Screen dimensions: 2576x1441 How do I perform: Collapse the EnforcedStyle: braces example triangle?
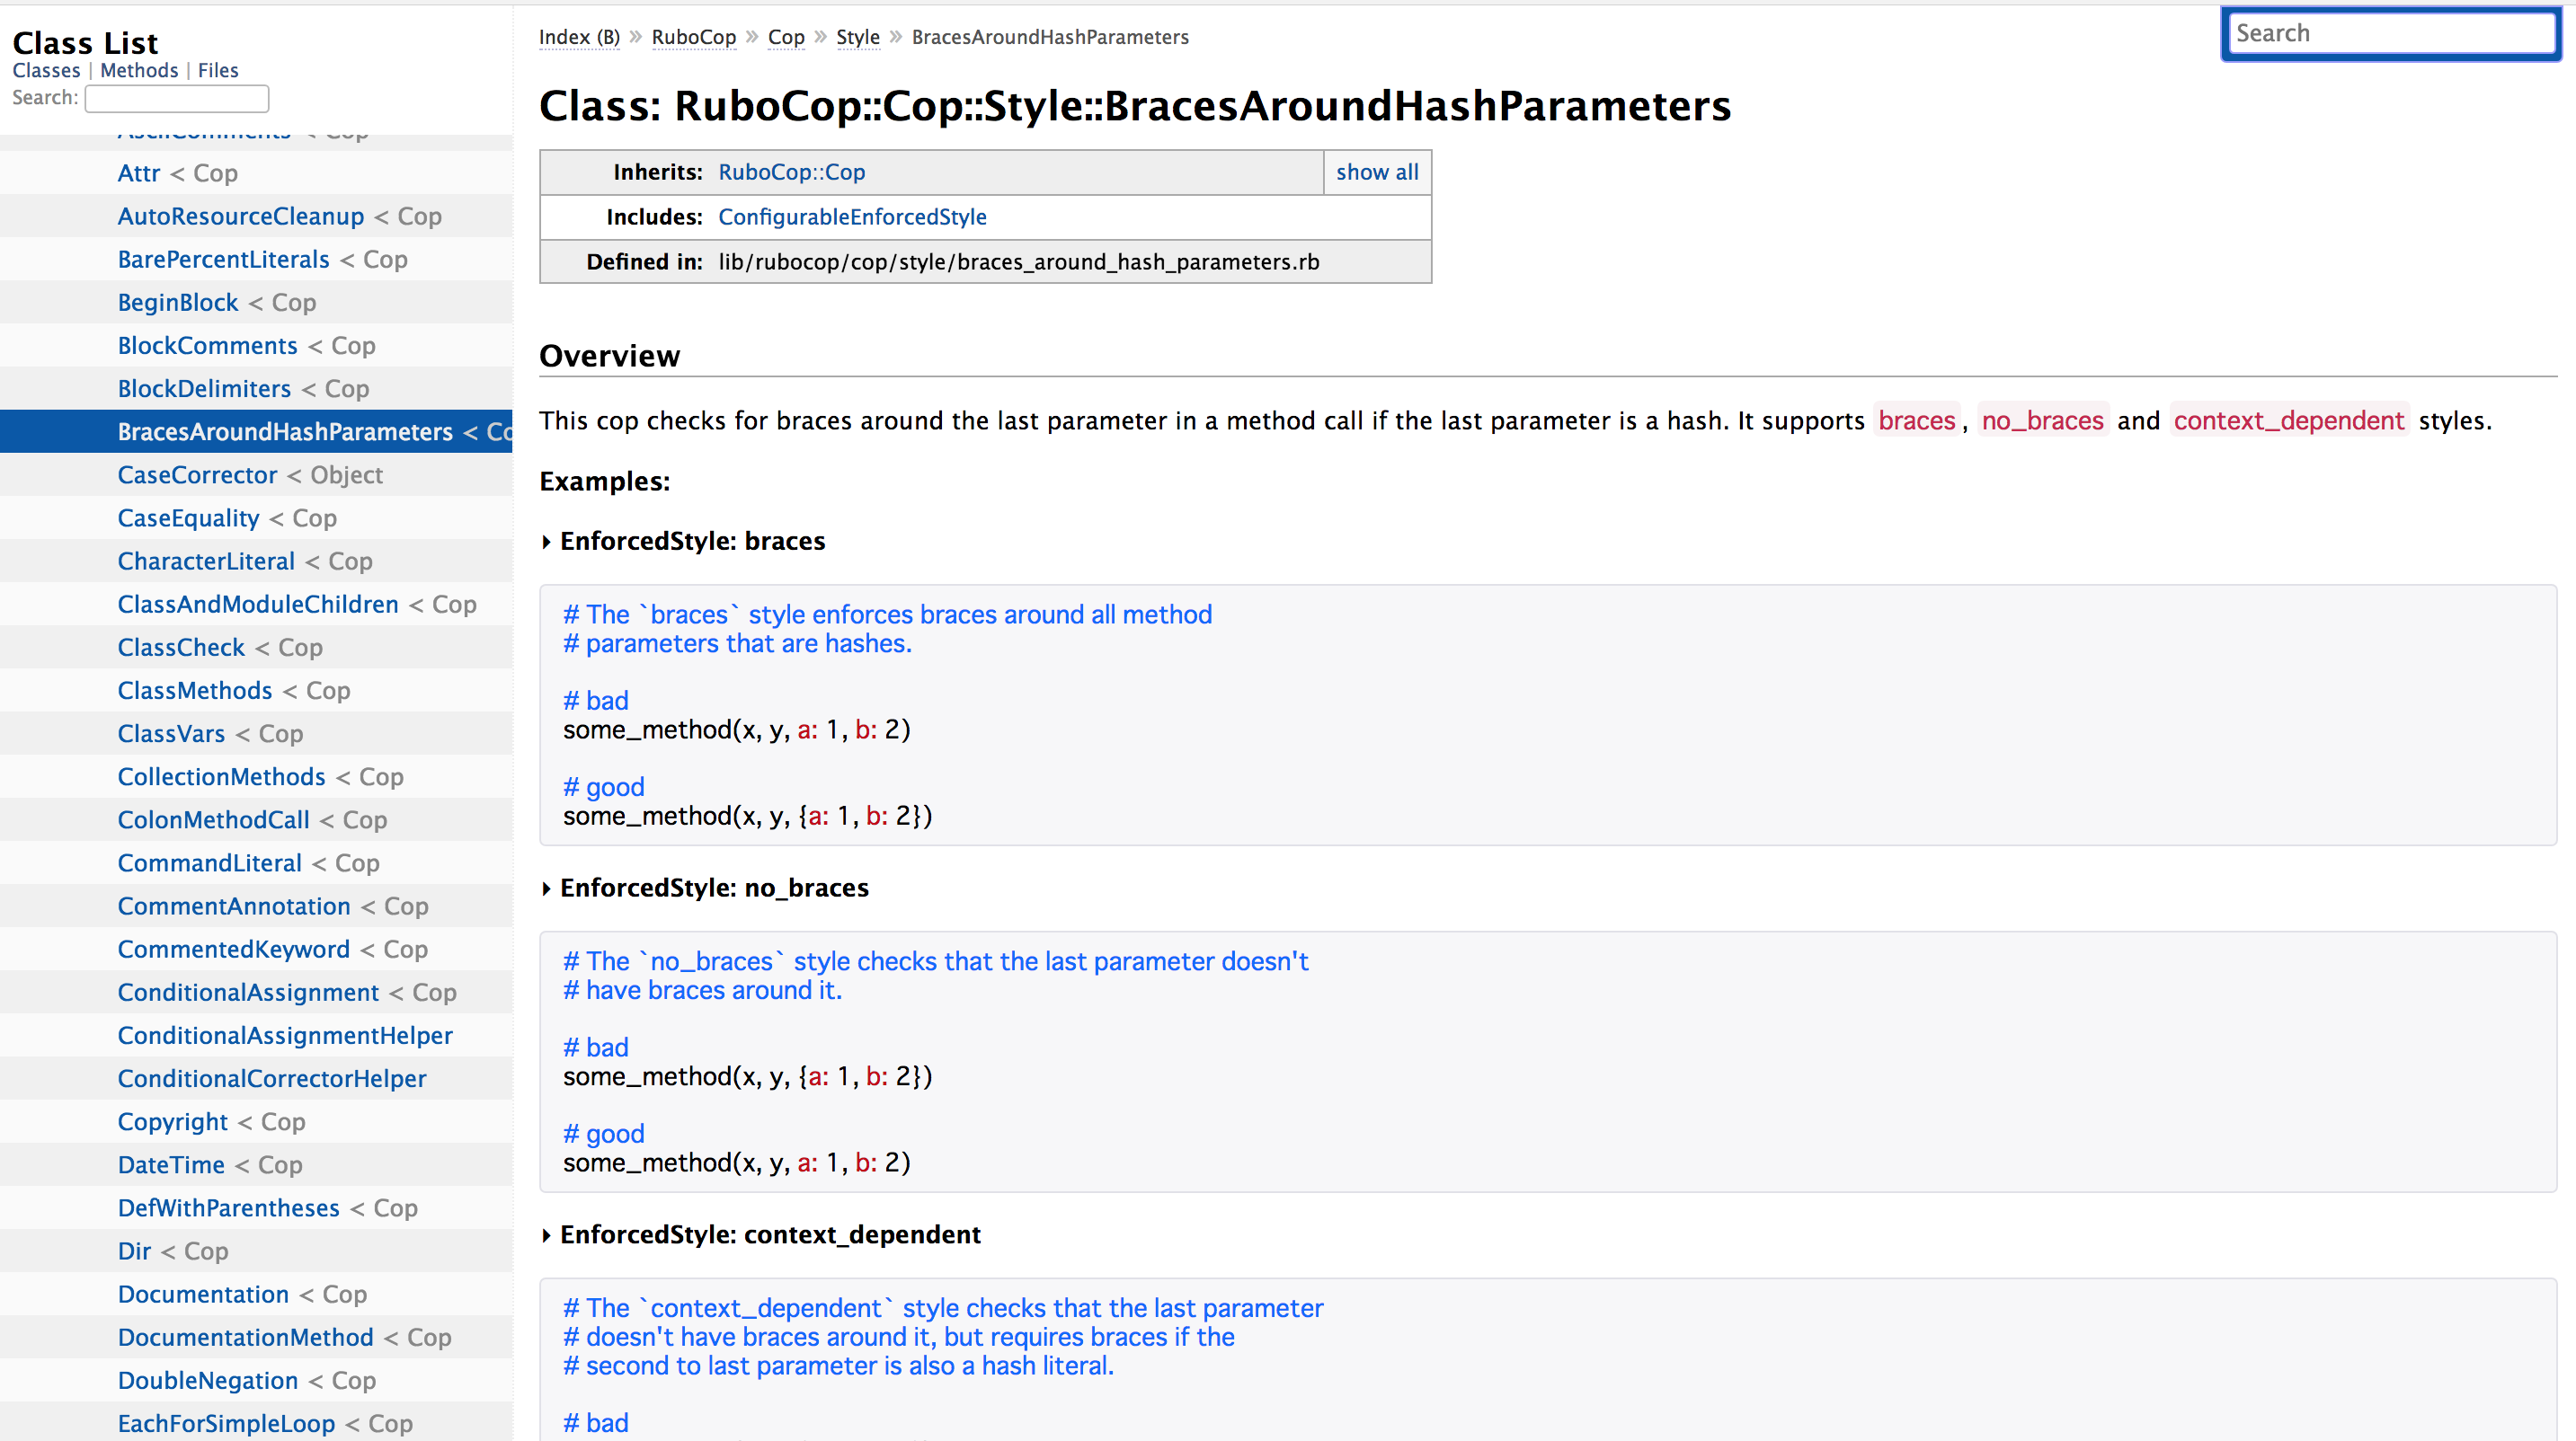tap(546, 542)
